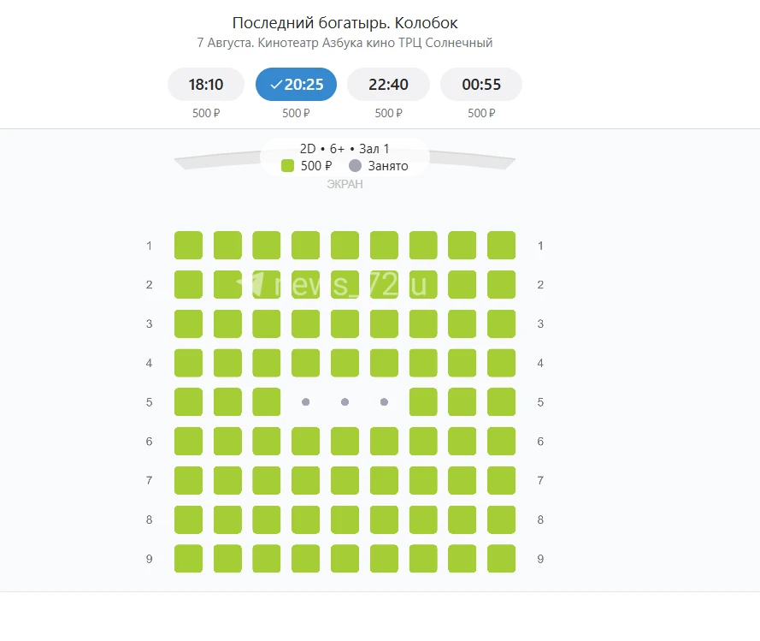Click first occupied seat dot in row 5
Screen dimensions: 760x641
click(306, 401)
